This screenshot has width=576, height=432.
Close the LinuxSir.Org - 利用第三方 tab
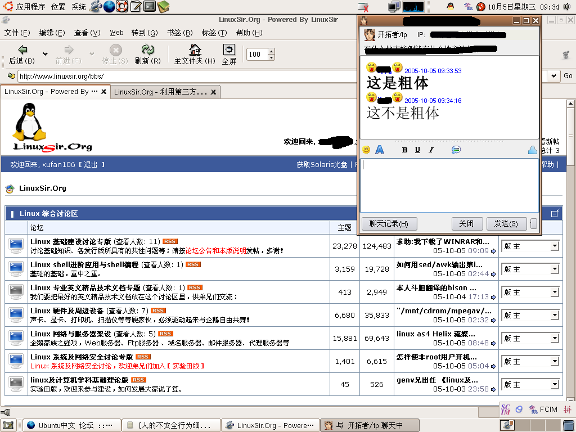[x=213, y=92]
